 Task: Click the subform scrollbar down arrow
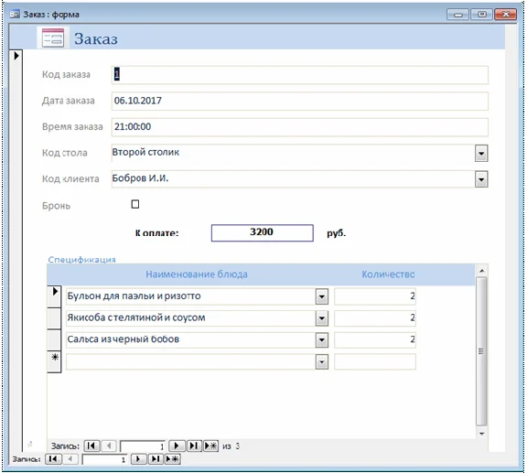pos(481,434)
